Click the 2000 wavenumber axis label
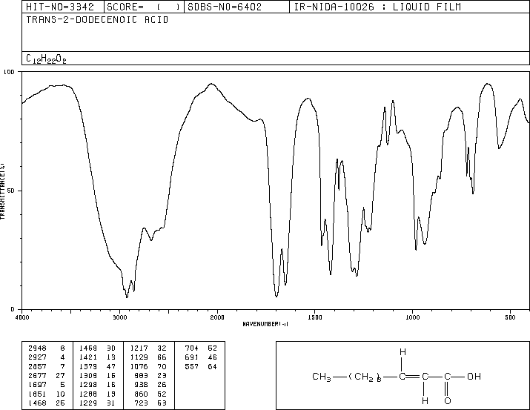530x410 pixels. coord(217,317)
